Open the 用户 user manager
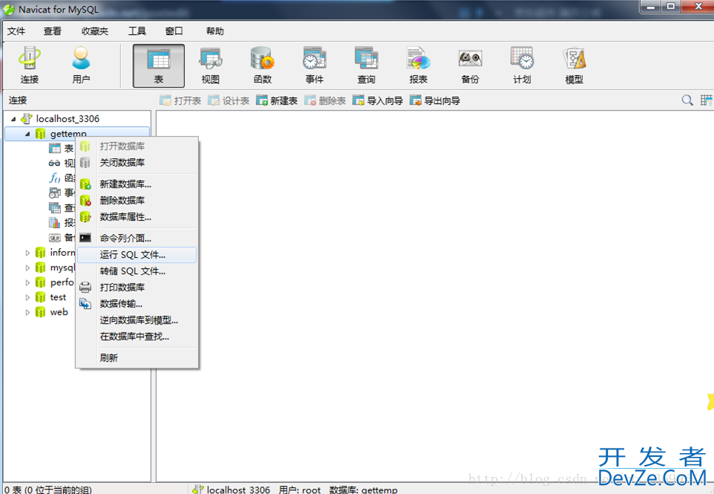This screenshot has width=714, height=494. click(81, 65)
